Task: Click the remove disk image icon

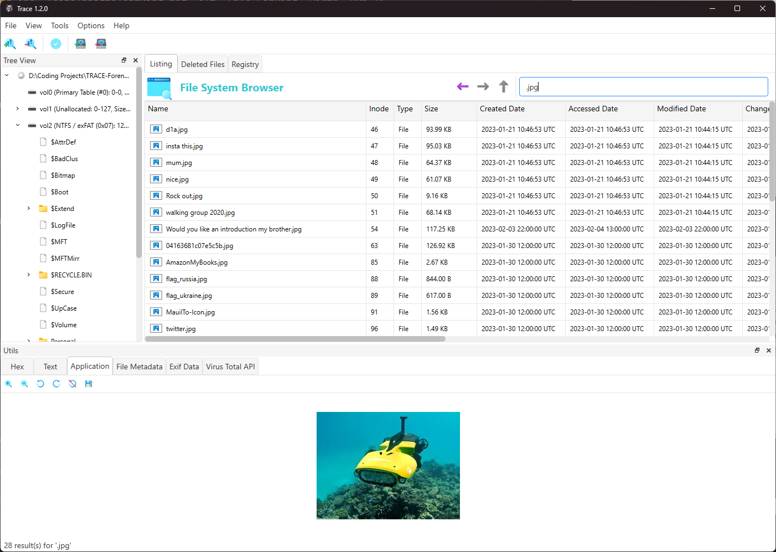Action: (101, 44)
